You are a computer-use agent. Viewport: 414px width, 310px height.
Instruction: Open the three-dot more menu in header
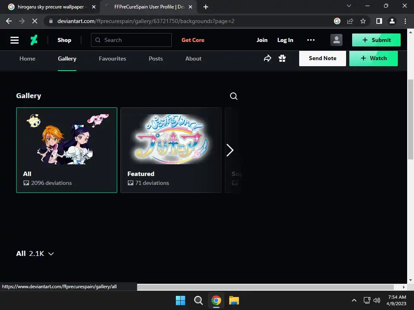pos(311,40)
